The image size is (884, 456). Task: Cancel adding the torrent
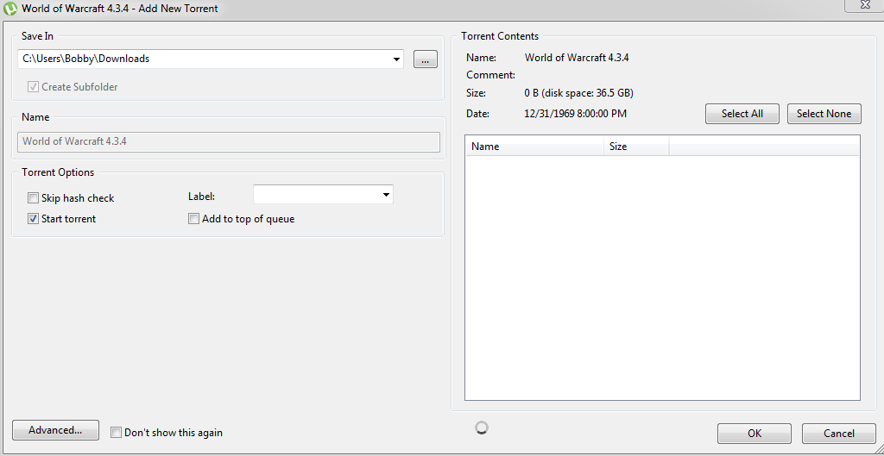pyautogui.click(x=838, y=434)
